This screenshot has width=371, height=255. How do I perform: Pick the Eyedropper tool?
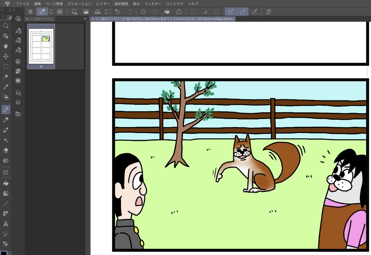click(6, 87)
